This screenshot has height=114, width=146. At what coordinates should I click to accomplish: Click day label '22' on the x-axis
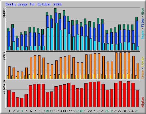[98, 111]
